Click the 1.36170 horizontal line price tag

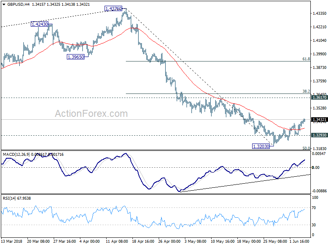[x=319, y=98]
